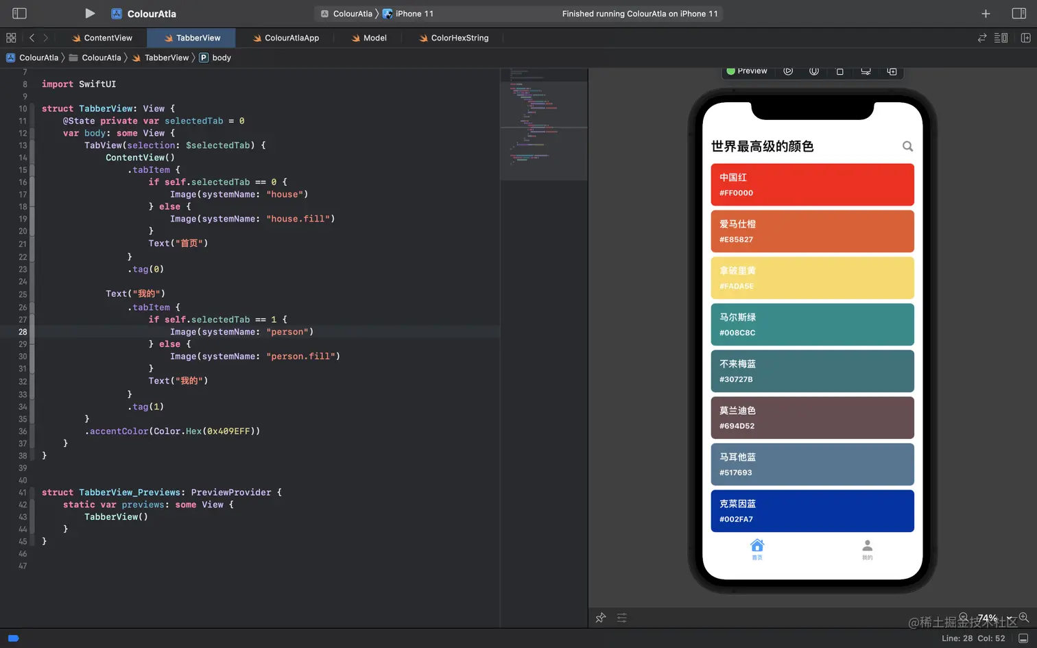Image resolution: width=1037 pixels, height=648 pixels.
Task: Select the person 我的 tab in preview
Action: (867, 549)
